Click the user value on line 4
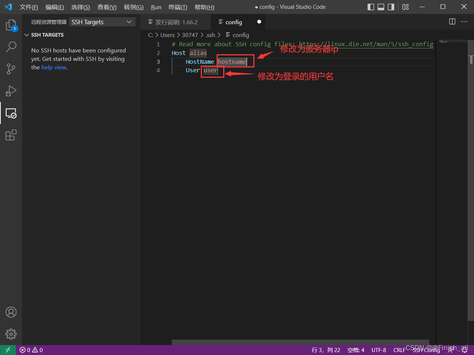This screenshot has height=355, width=474. [211, 70]
